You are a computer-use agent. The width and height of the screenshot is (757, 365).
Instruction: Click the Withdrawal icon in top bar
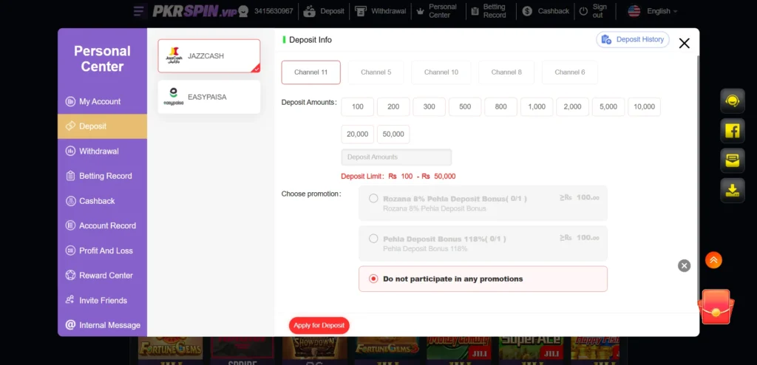(360, 11)
